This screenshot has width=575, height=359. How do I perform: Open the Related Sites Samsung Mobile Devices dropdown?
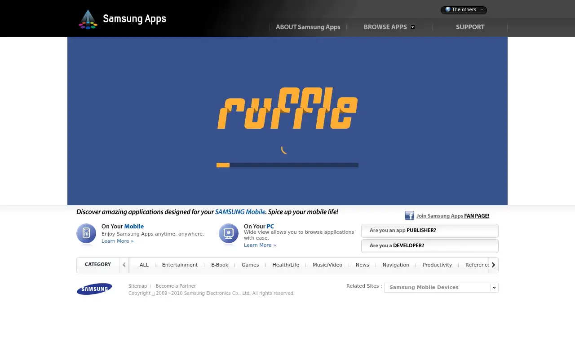point(441,288)
